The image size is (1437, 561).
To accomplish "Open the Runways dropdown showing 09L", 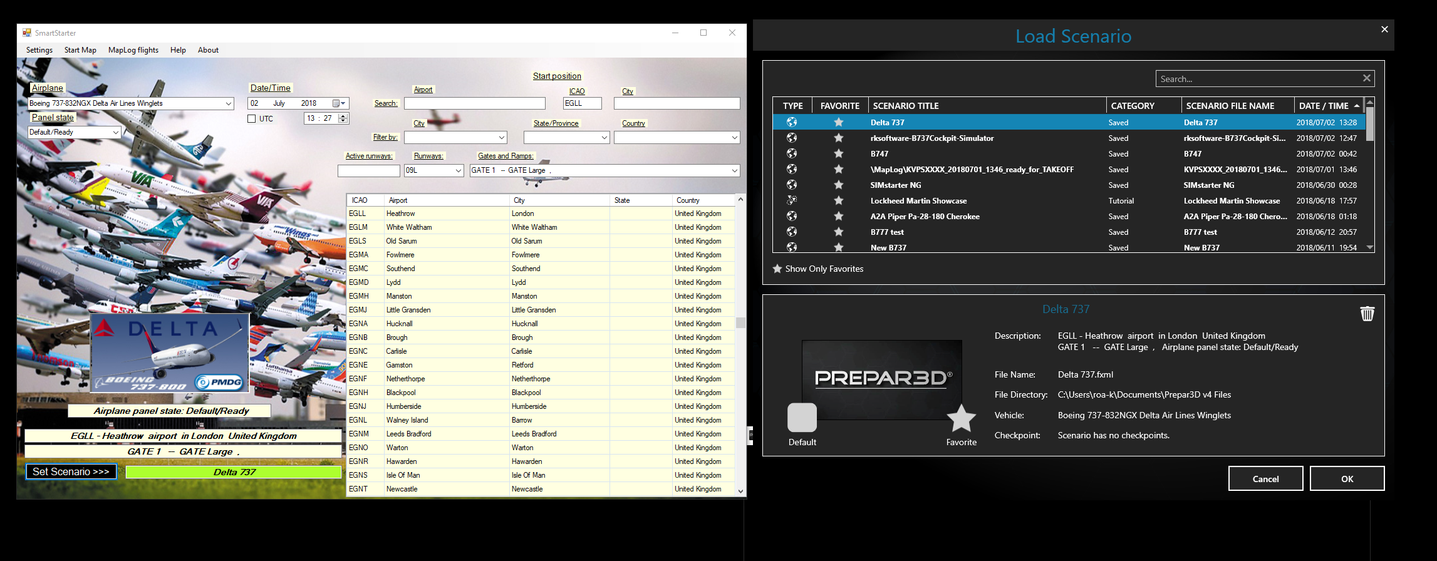I will [458, 170].
